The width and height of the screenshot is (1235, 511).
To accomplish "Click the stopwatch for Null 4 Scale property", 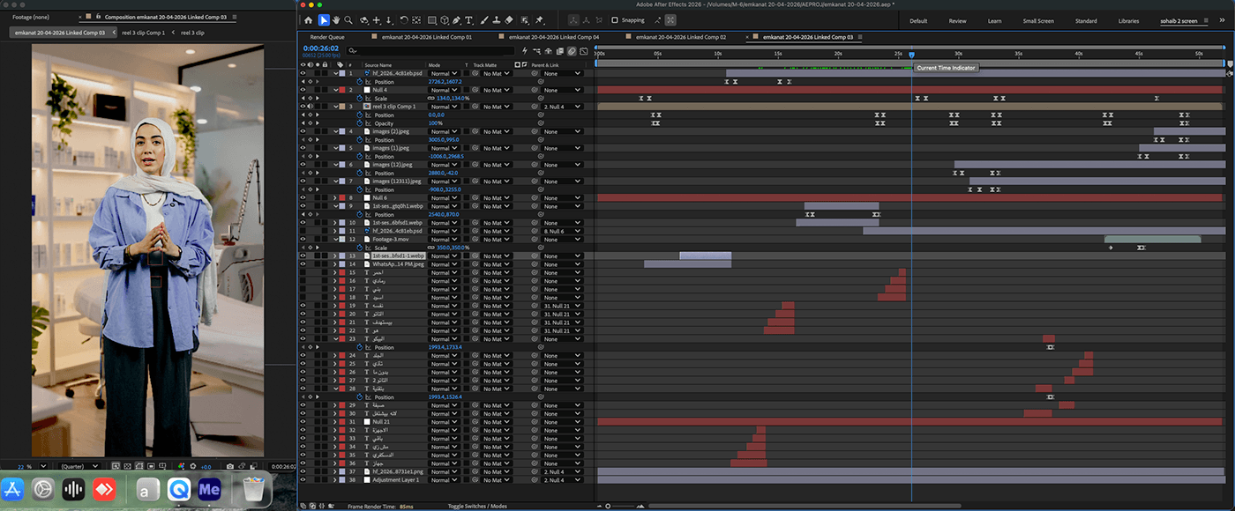I will [x=360, y=98].
